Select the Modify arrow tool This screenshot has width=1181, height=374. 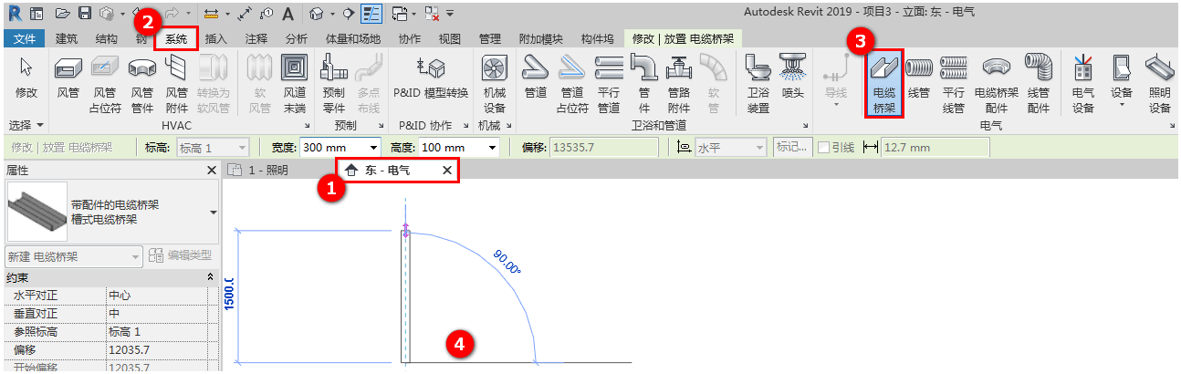coord(26,77)
